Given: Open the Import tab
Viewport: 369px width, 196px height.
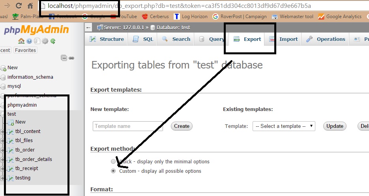Looking at the screenshot, I should 284,39.
